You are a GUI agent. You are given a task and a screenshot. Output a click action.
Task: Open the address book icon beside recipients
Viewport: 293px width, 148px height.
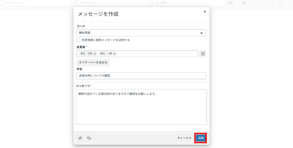203,54
